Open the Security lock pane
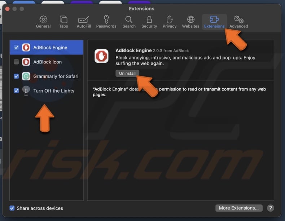The image size is (285, 221). 149,22
